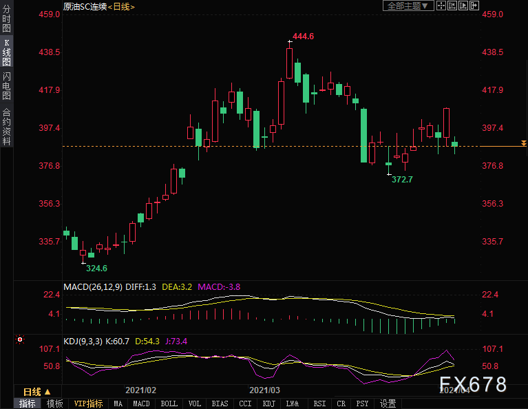This screenshot has width=528, height=409.
Task: Click the crosshair cursor icon in top toolbar
Action: 441,6
